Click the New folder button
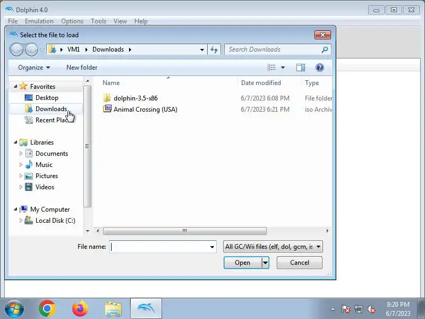This screenshot has height=319, width=425. [82, 68]
